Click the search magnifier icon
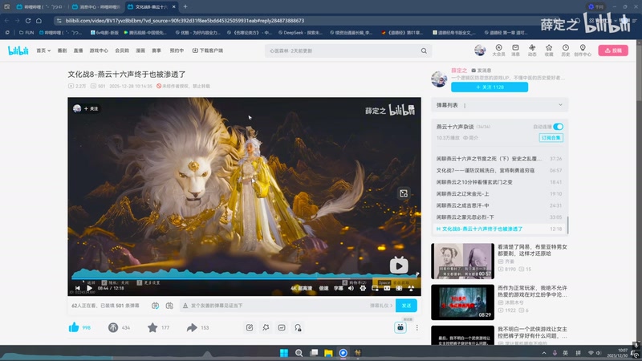The height and width of the screenshot is (361, 642). 424,51
